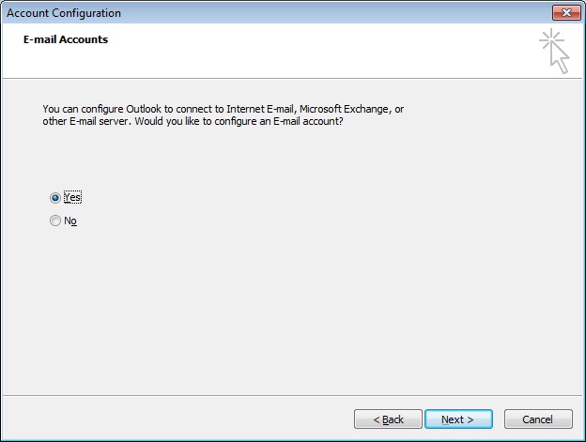
Task: Go back using the Back button
Action: [388, 419]
